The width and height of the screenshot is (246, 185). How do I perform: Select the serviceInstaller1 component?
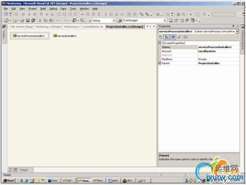pos(65,36)
